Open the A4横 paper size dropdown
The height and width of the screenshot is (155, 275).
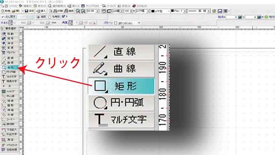coord(121,11)
